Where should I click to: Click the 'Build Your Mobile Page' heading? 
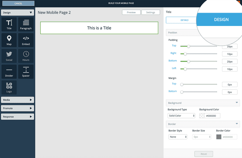tap(121, 3)
